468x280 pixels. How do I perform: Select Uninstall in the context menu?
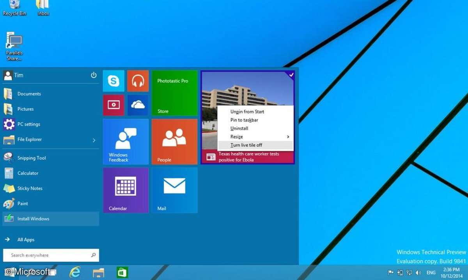click(x=255, y=128)
